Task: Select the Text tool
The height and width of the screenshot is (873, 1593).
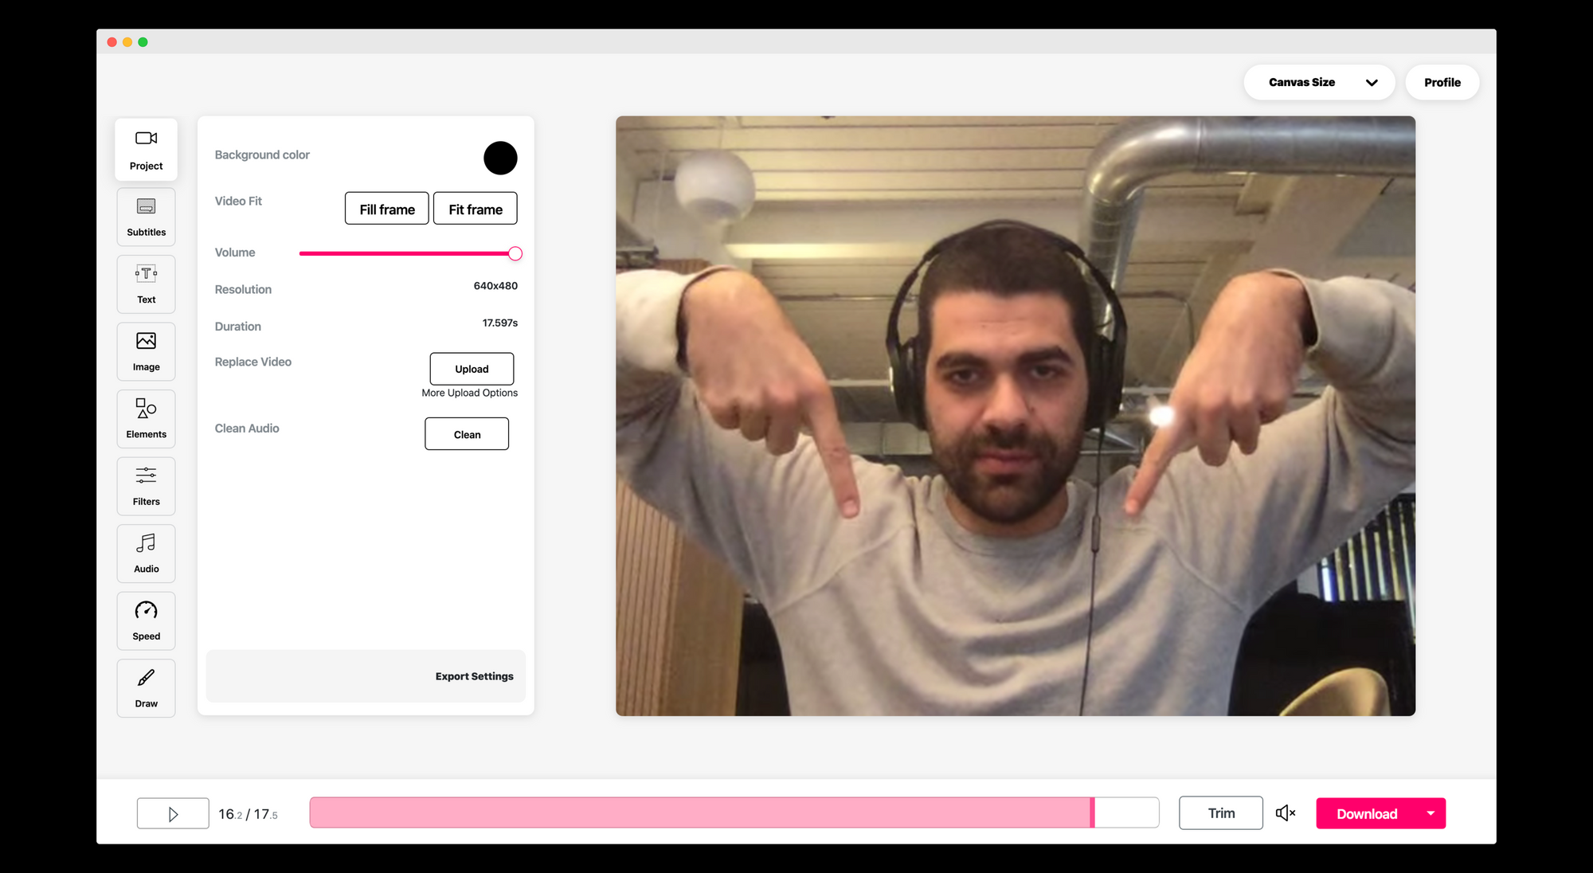Action: pos(146,284)
